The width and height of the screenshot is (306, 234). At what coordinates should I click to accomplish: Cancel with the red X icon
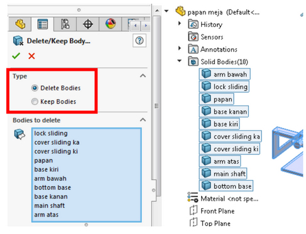pyautogui.click(x=31, y=56)
